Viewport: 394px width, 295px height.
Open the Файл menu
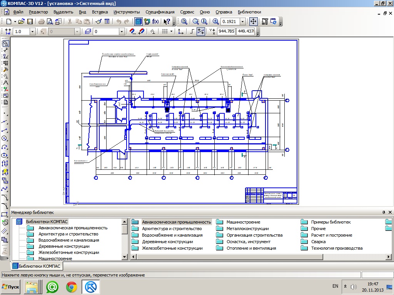pyautogui.click(x=18, y=12)
